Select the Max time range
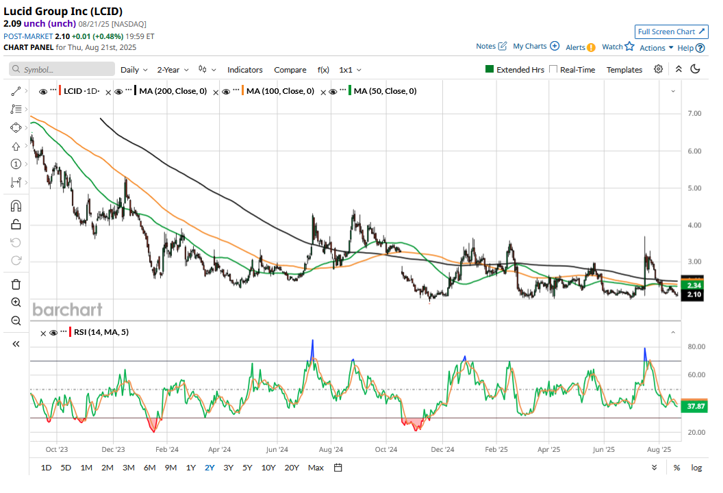The image size is (723, 493). (x=316, y=468)
